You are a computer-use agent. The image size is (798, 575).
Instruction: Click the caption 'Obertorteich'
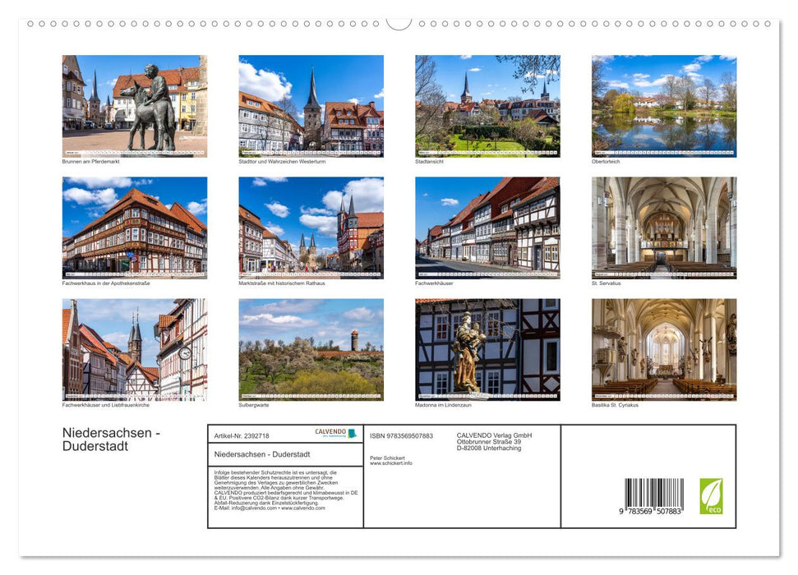point(606,162)
